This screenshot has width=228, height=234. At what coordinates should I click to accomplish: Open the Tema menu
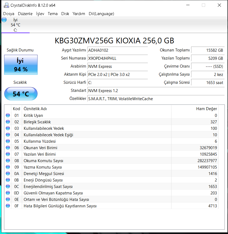52,14
